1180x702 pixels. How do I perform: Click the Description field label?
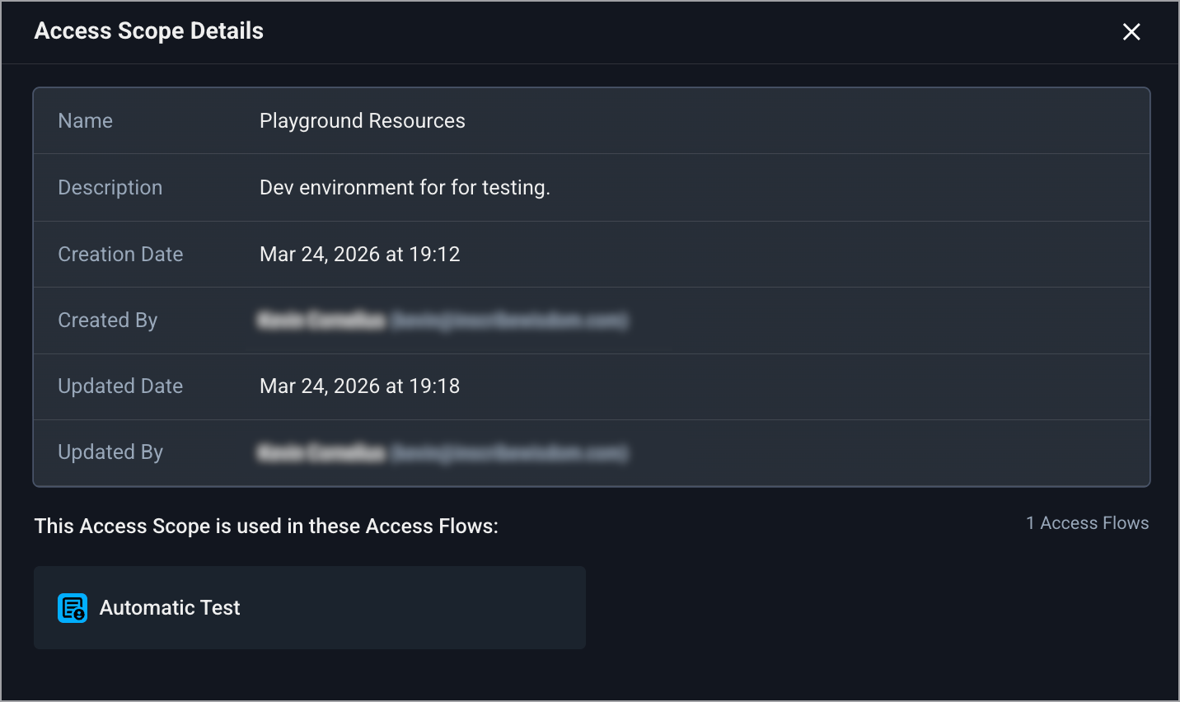tap(110, 188)
